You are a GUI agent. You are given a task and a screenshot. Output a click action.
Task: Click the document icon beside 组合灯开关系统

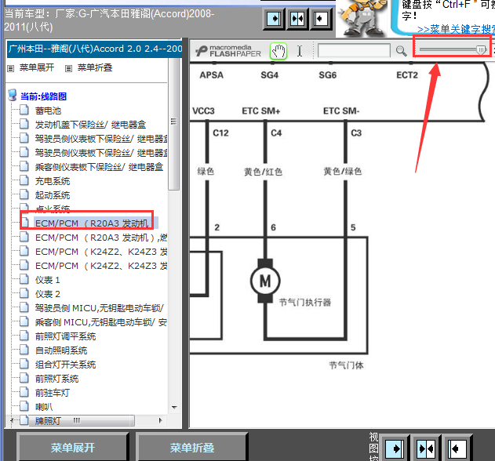(24, 364)
